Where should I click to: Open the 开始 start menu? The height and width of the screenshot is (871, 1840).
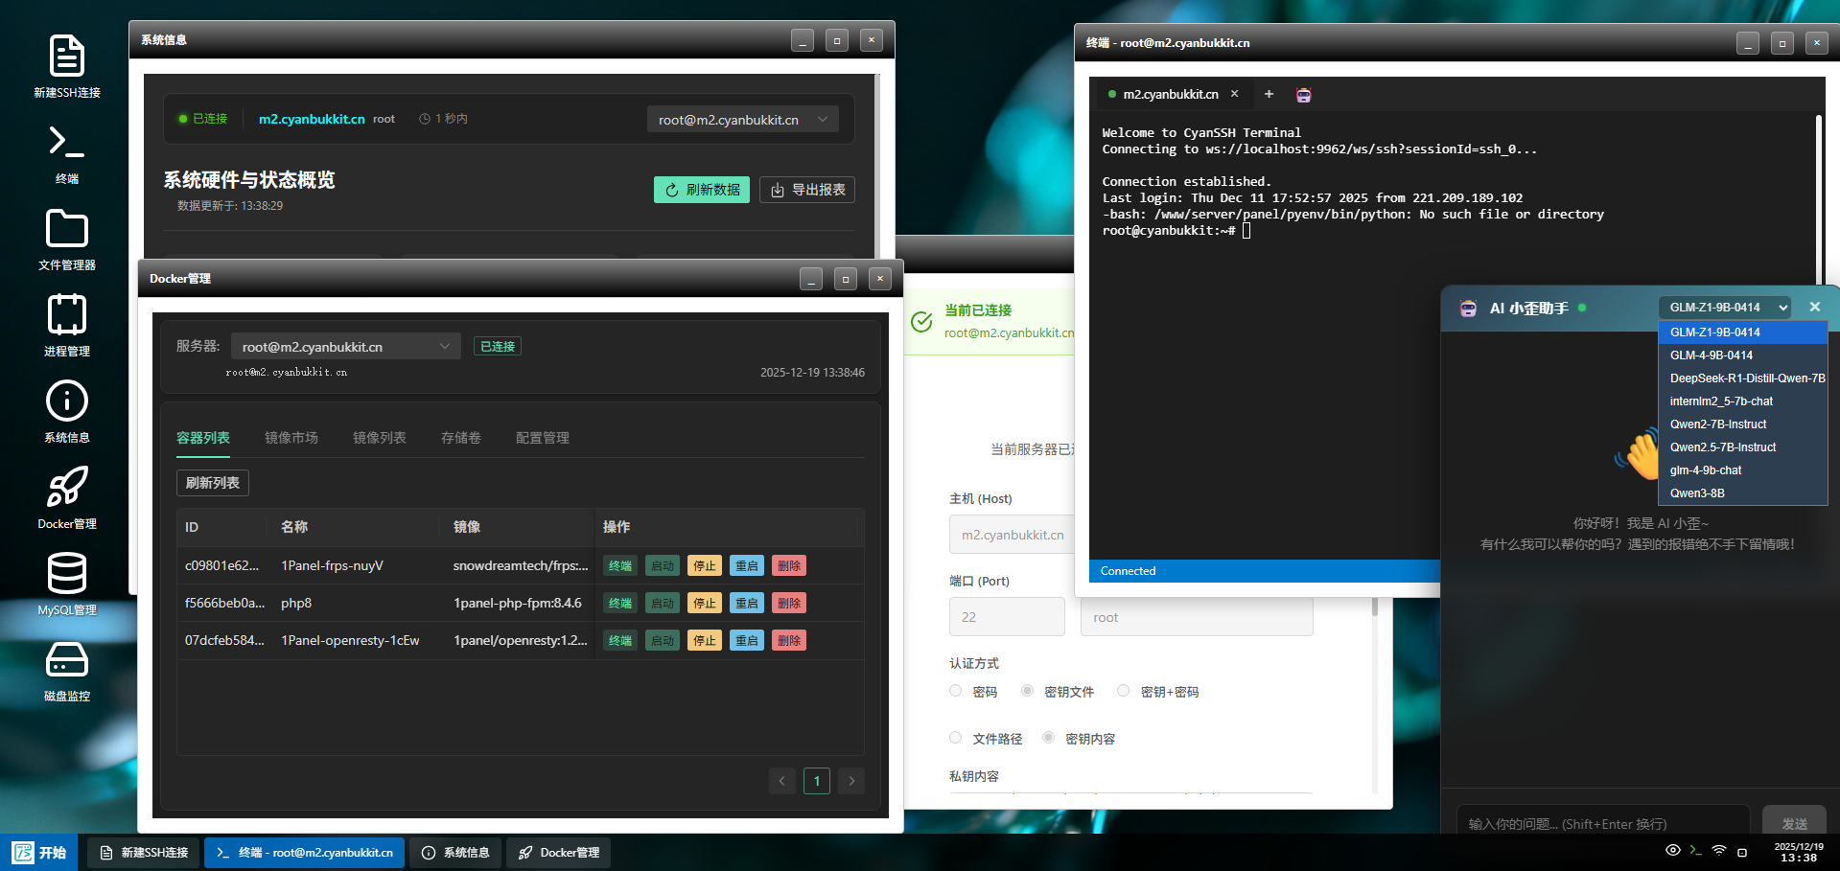click(x=39, y=852)
